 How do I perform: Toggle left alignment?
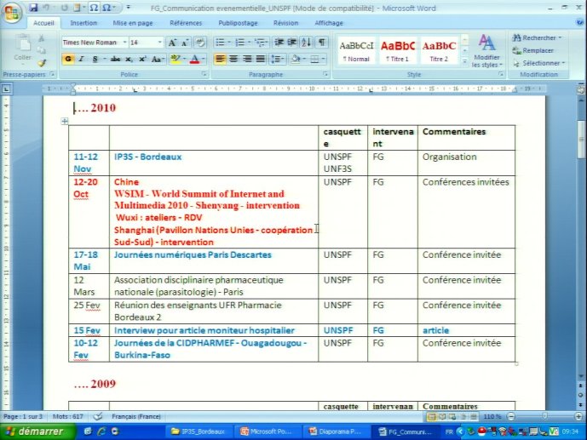pos(220,59)
